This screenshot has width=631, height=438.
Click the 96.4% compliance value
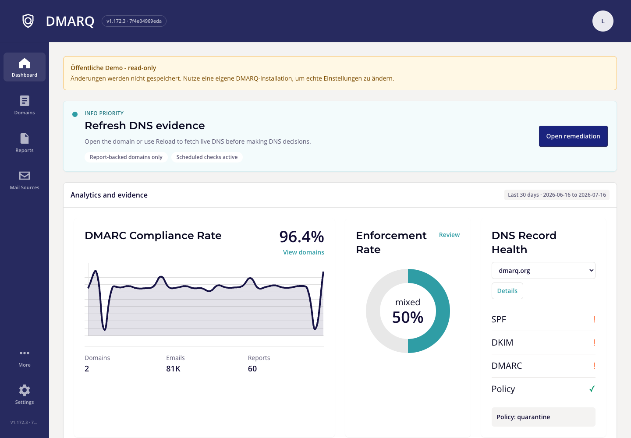tap(301, 237)
